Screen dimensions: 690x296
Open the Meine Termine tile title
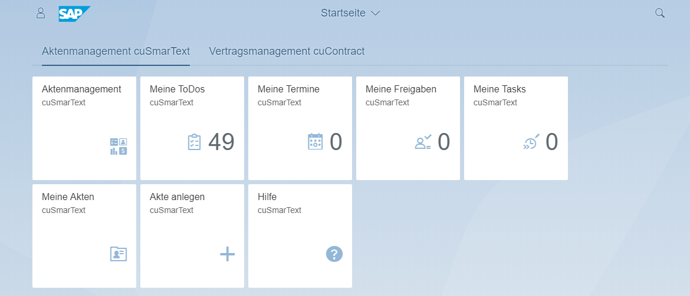click(x=288, y=89)
